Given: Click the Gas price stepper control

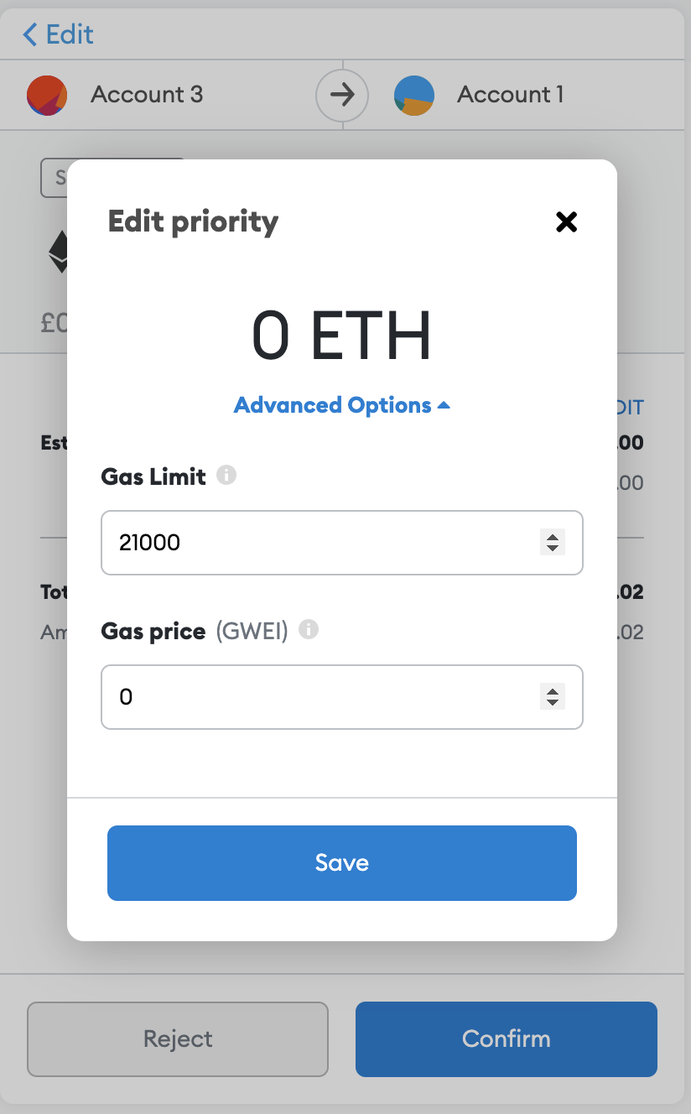Looking at the screenshot, I should (x=553, y=697).
